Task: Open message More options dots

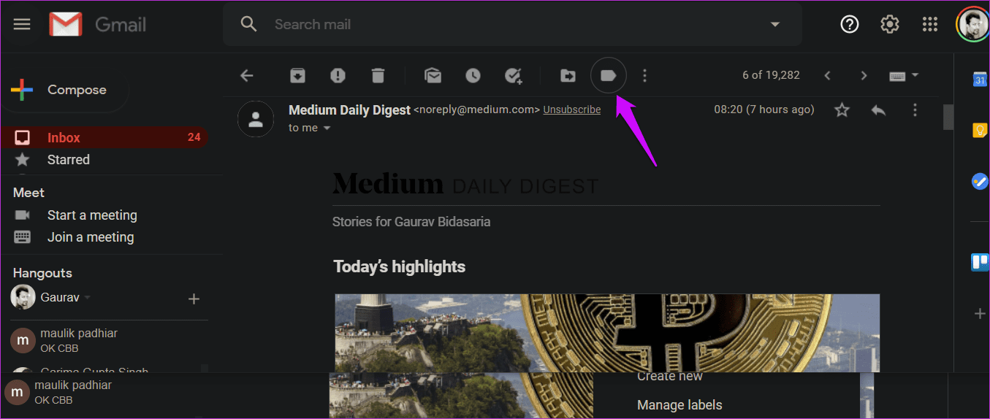Action: pos(915,110)
